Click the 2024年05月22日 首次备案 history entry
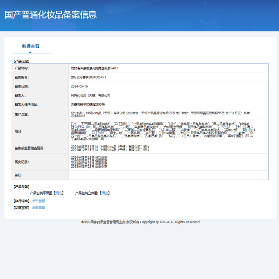279x279 pixels. (89, 158)
